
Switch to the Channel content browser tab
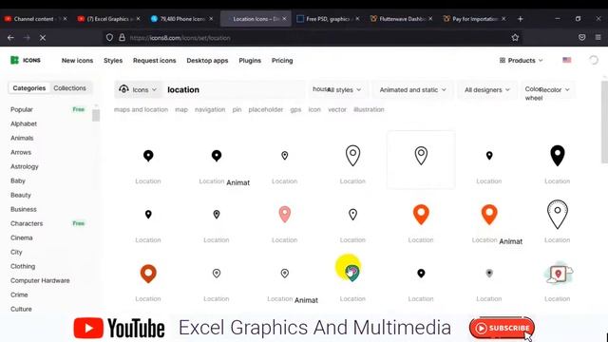[34, 19]
